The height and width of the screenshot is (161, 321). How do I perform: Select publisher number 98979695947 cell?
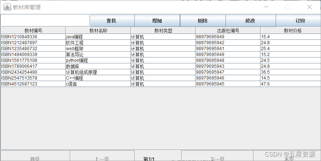(x=228, y=72)
